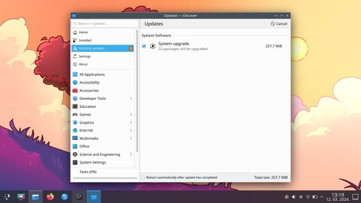This screenshot has width=361, height=203.
Task: Click the Home icon in sidebar
Action: coord(75,32)
